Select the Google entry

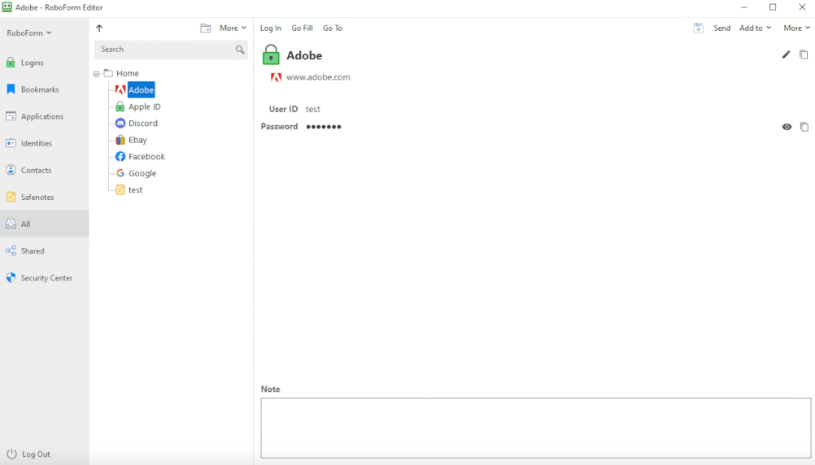coord(142,173)
